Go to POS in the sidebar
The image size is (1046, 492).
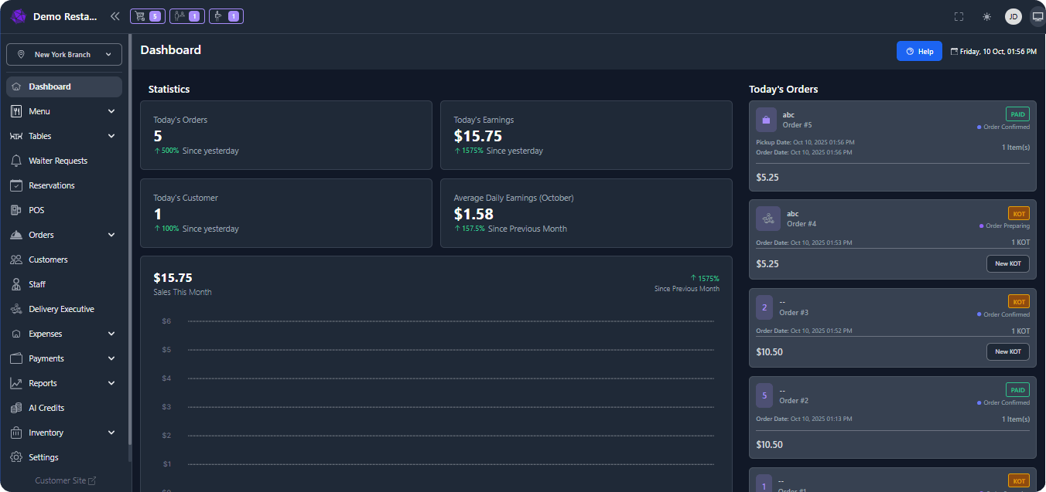coord(36,210)
